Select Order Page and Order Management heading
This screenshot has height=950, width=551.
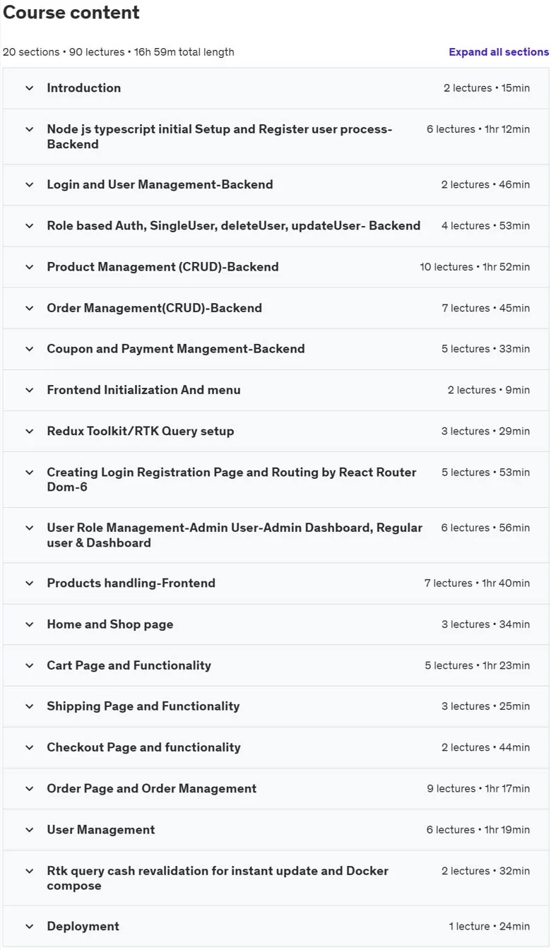pos(152,788)
